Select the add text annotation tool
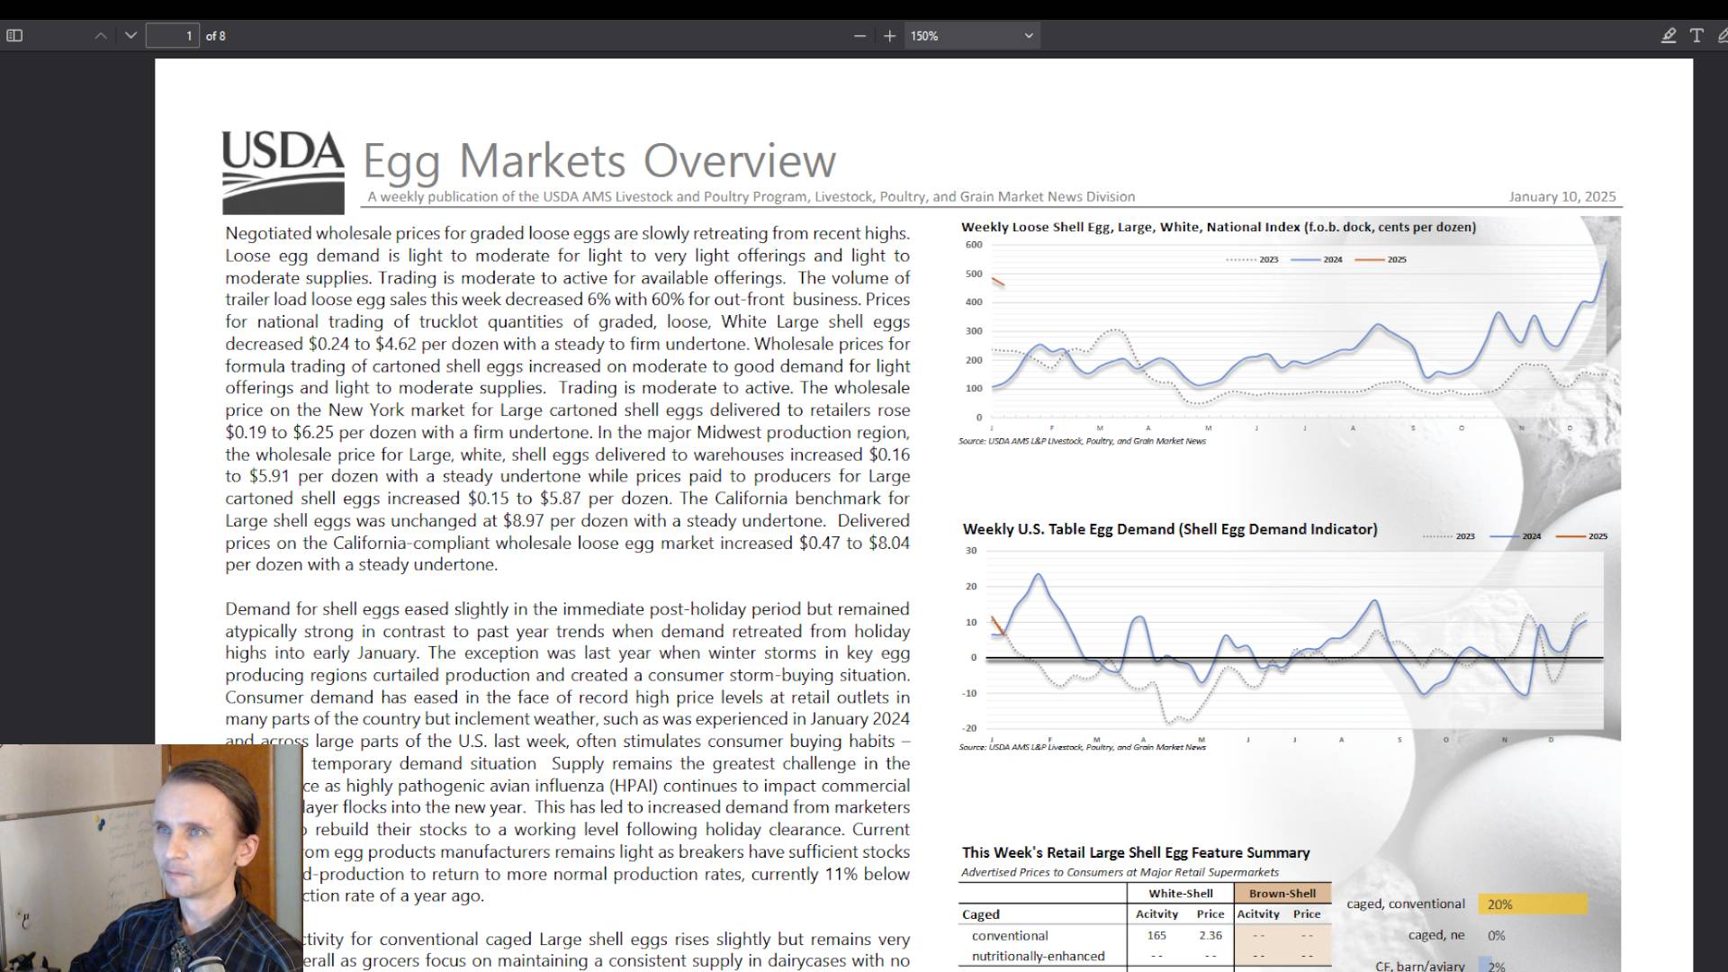This screenshot has height=972, width=1728. (x=1696, y=36)
